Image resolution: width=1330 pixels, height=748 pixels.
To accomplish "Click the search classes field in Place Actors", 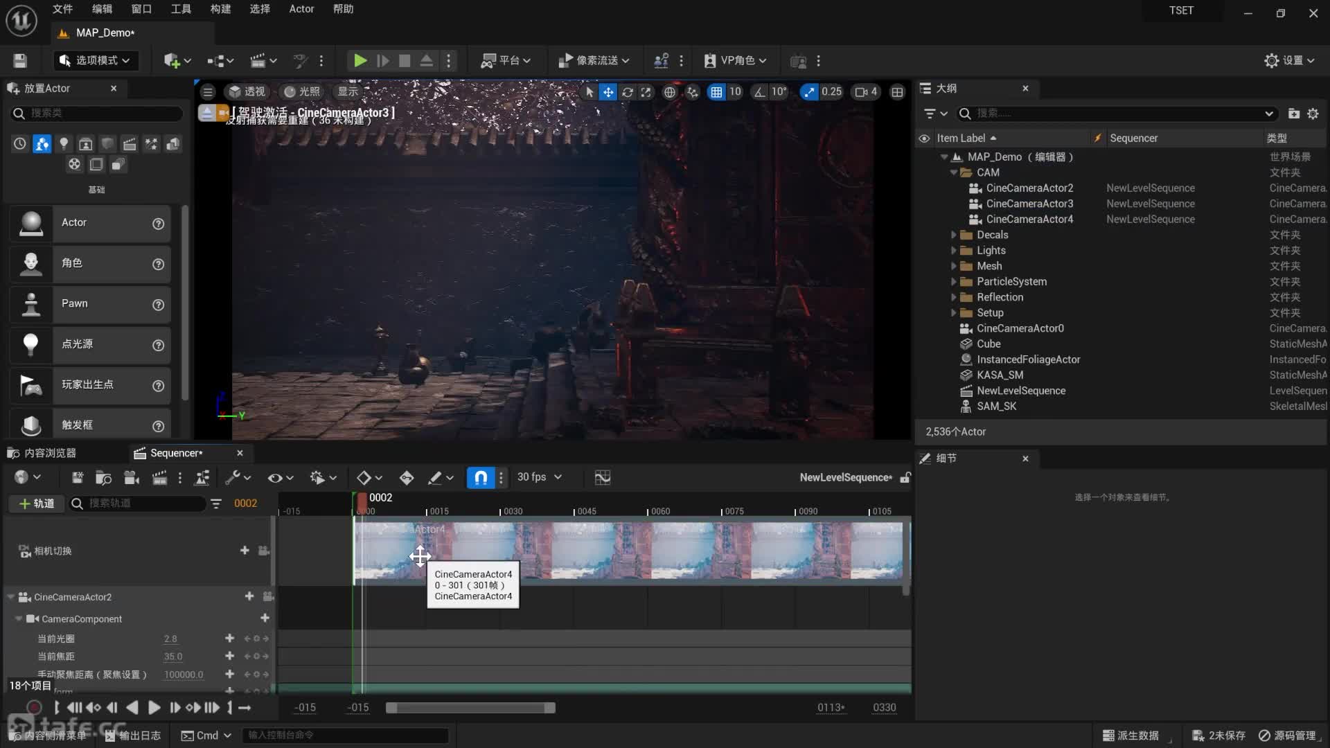I will click(96, 113).
